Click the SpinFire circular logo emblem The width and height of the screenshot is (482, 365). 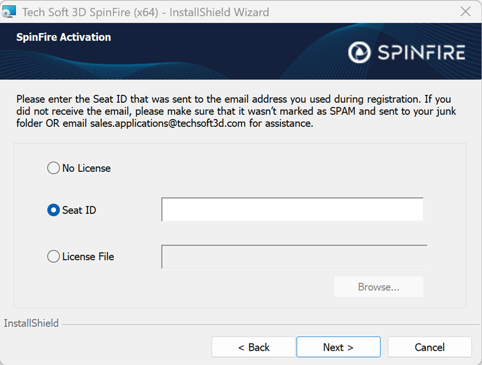(360, 53)
